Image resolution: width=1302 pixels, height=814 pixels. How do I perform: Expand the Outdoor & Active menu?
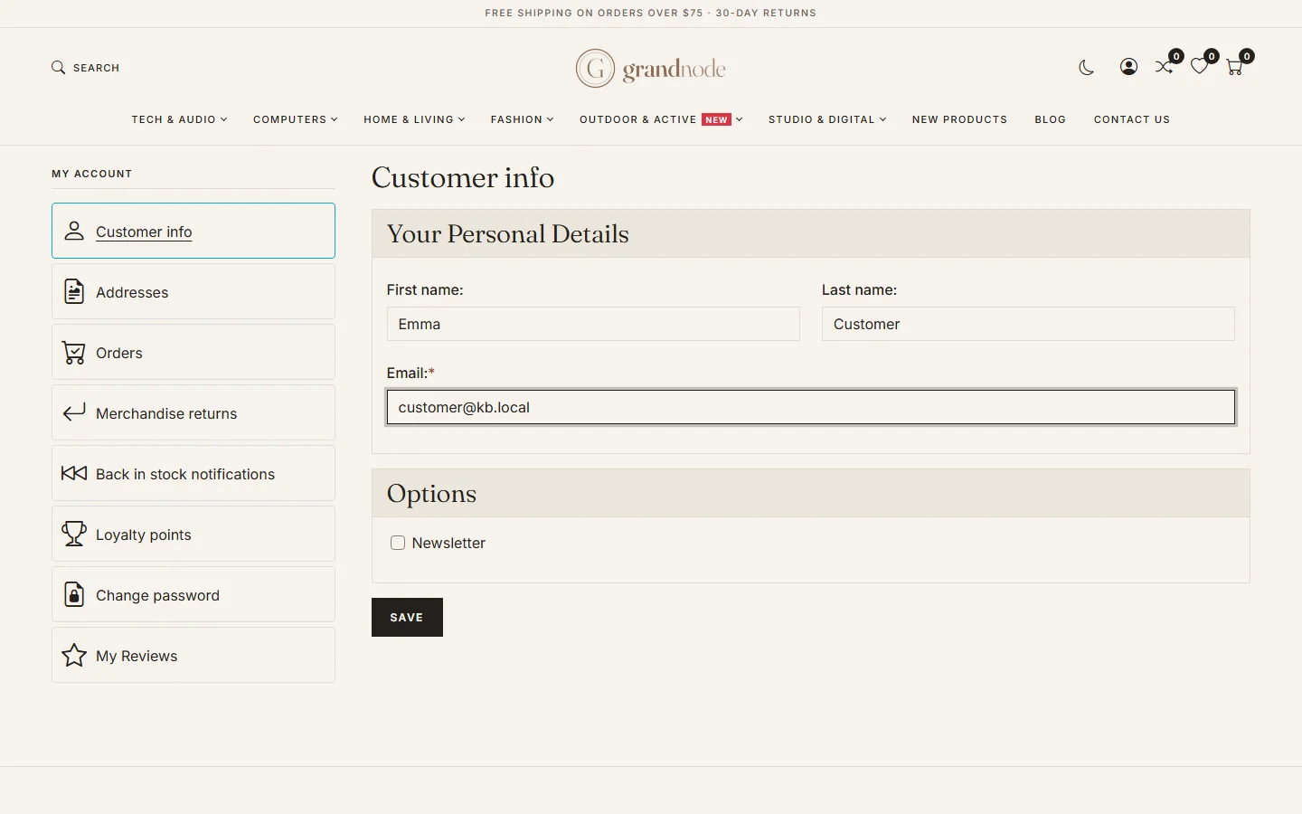click(661, 119)
